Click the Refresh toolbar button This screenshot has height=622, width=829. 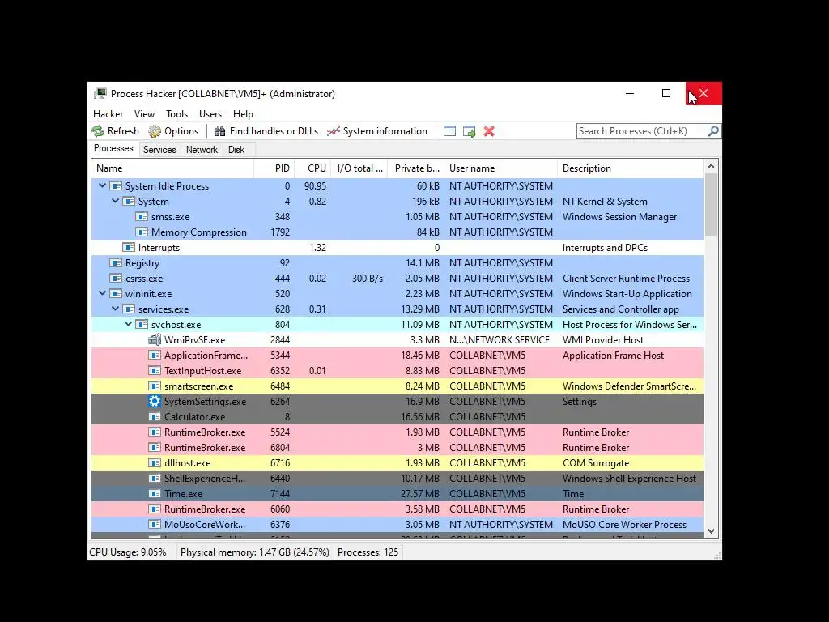tap(115, 131)
